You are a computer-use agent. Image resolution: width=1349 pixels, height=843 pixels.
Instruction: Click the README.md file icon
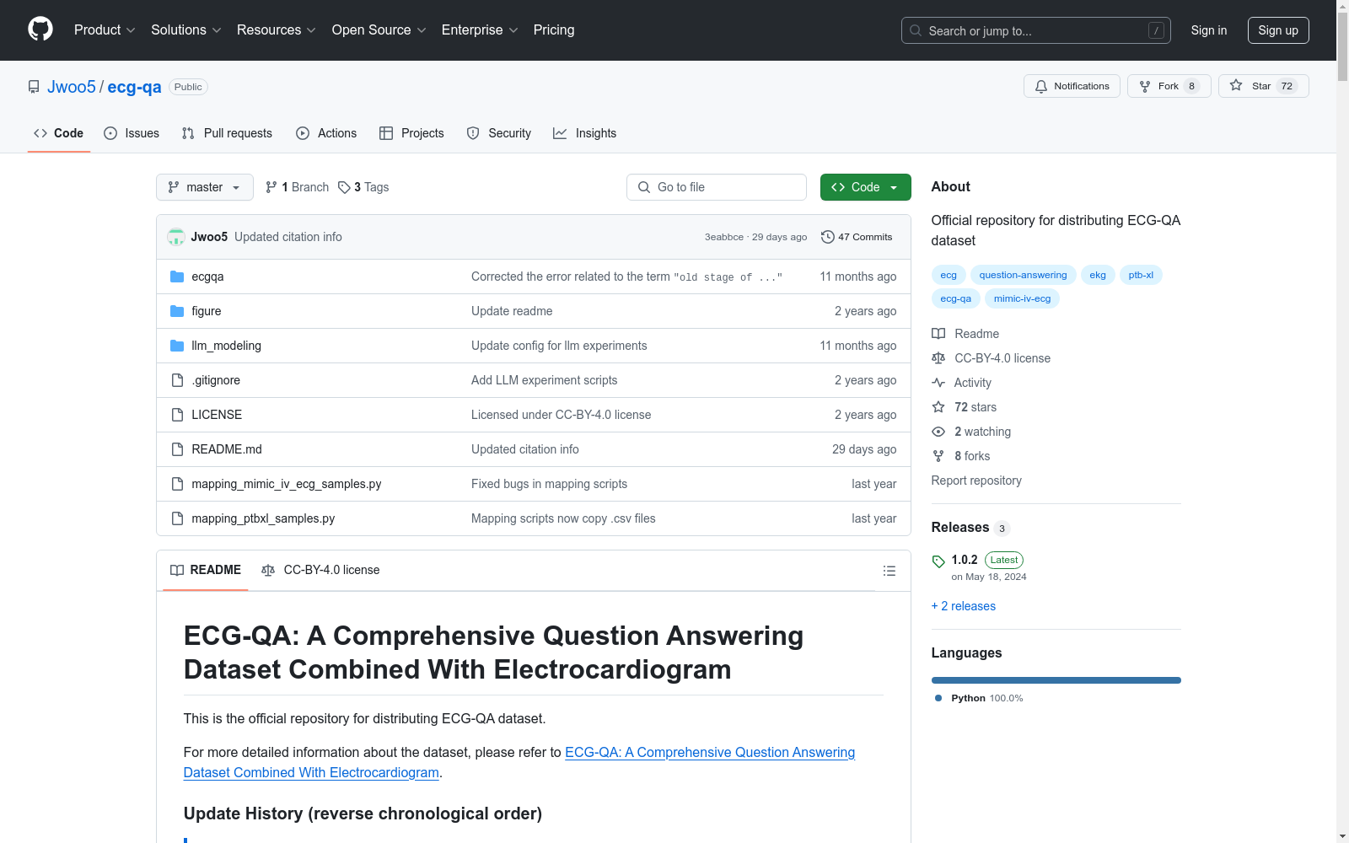pos(177,449)
